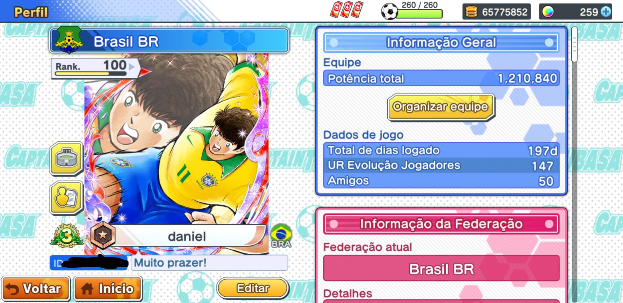This screenshot has height=303, width=623.
Task: Open the player profile card icon
Action: 67,198
